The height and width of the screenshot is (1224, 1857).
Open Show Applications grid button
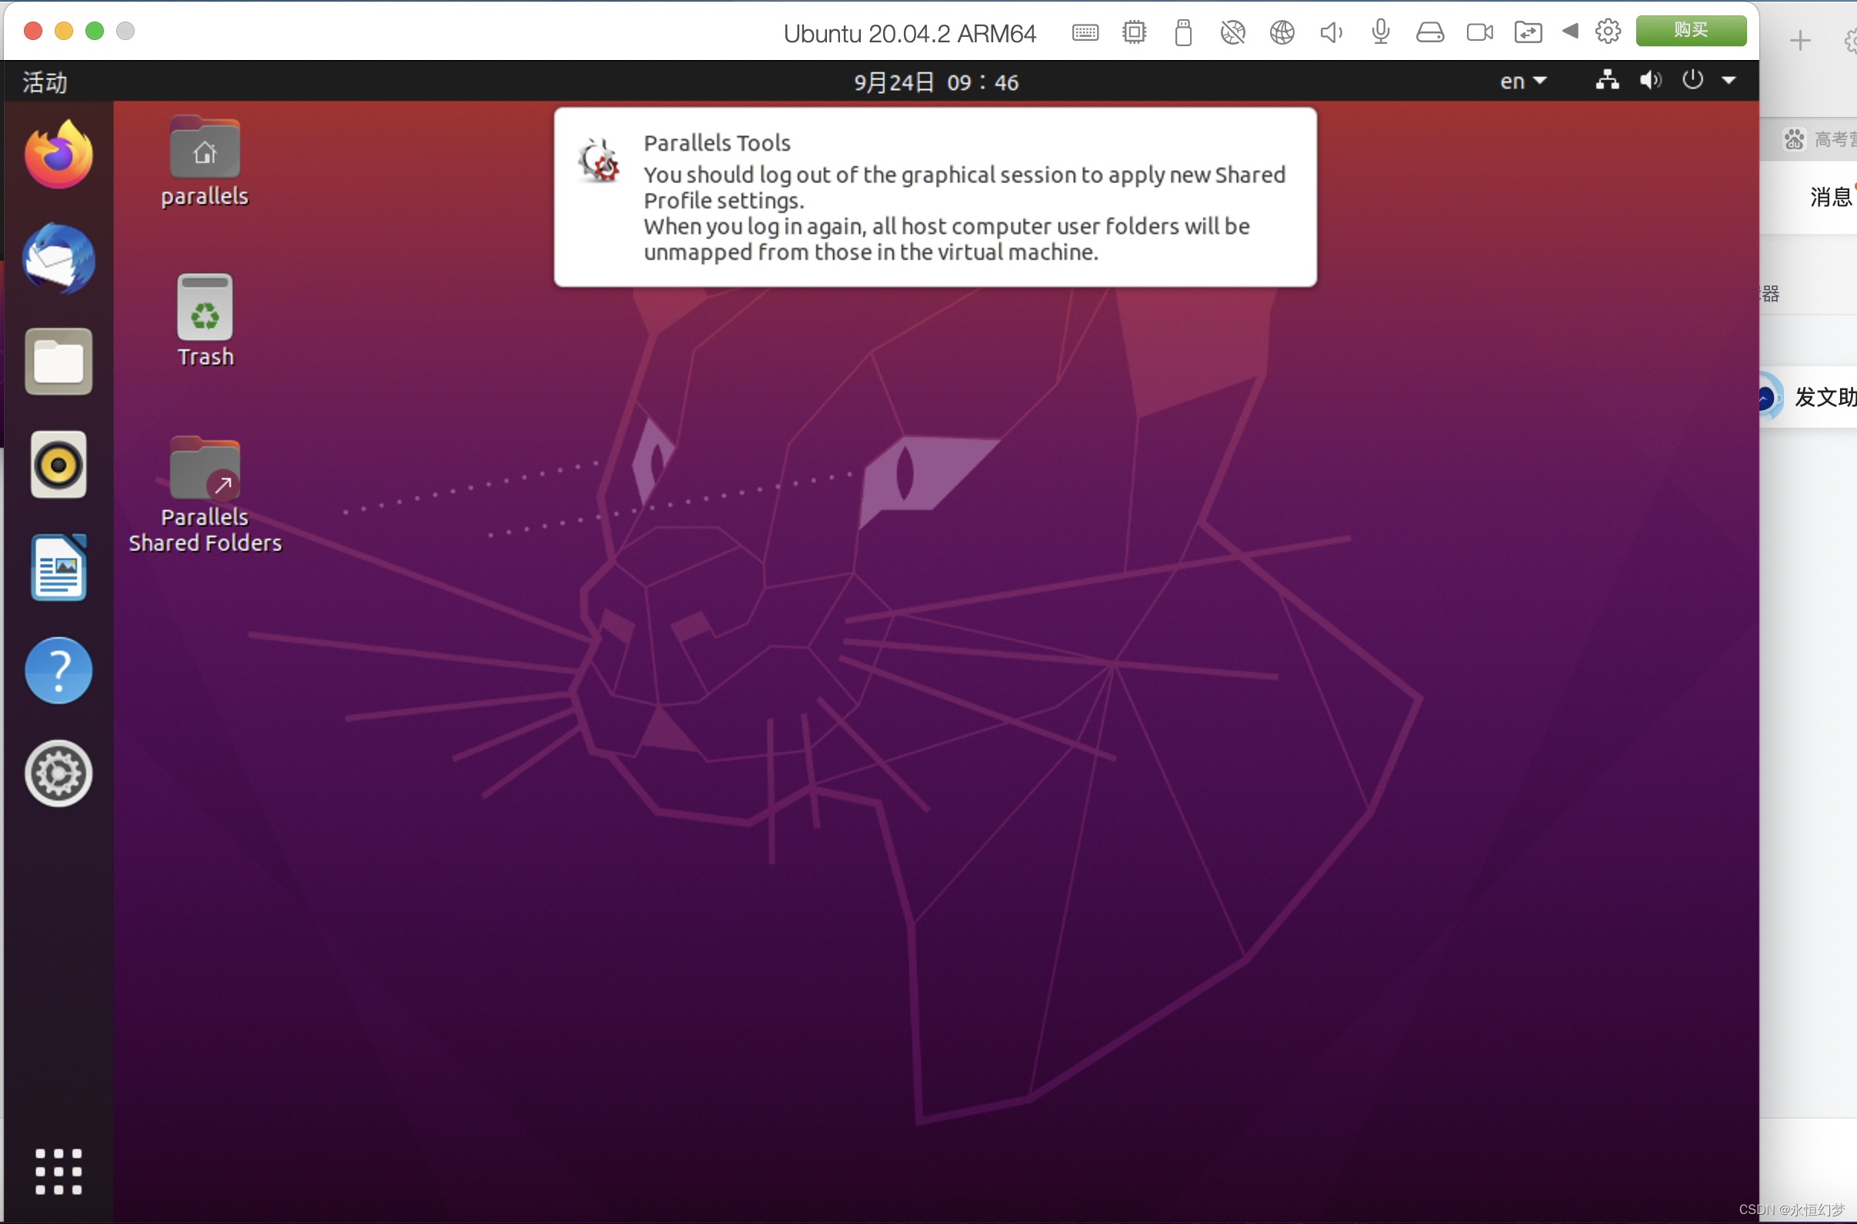pyautogui.click(x=58, y=1171)
